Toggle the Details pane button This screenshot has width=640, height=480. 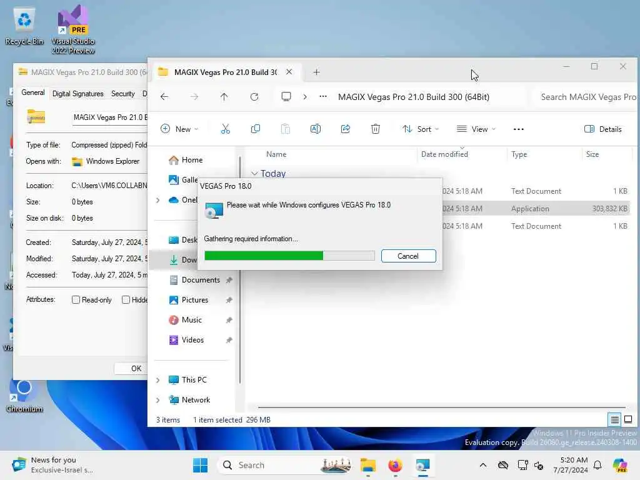[x=603, y=129]
